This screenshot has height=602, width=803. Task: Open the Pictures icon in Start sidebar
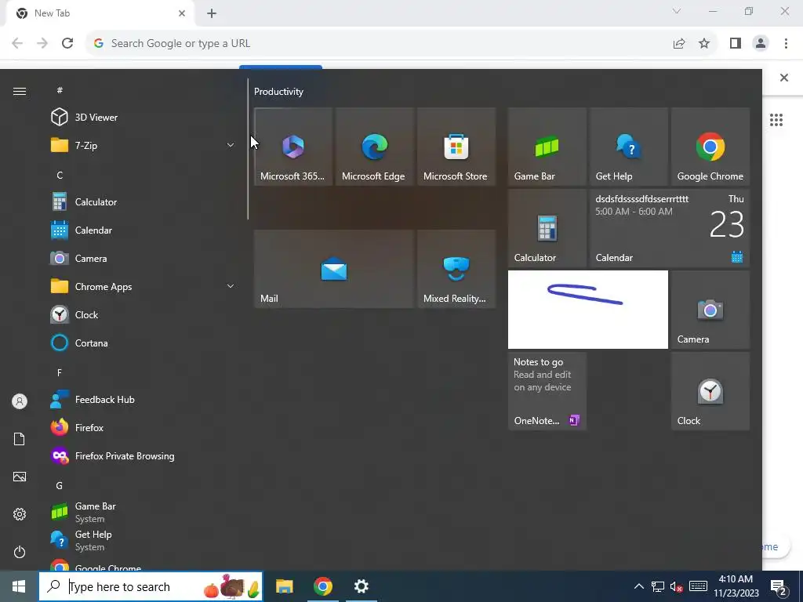[x=20, y=477]
